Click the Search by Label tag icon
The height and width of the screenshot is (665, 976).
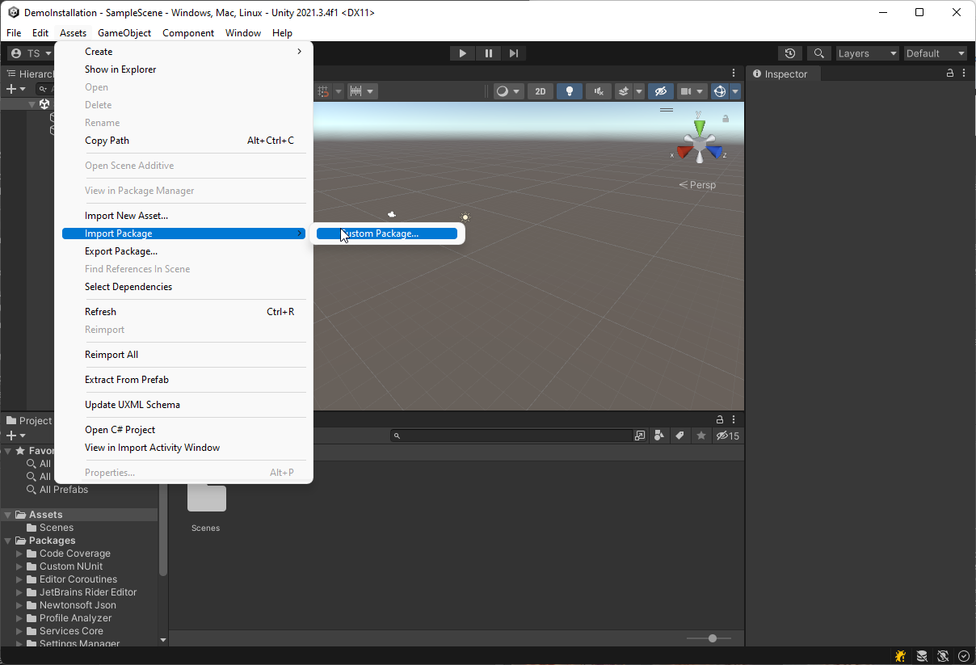pyautogui.click(x=680, y=436)
